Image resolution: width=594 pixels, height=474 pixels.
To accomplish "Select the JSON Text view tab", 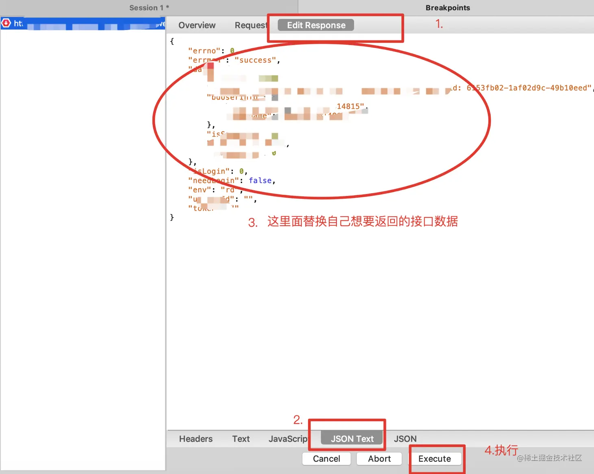I will (x=352, y=439).
